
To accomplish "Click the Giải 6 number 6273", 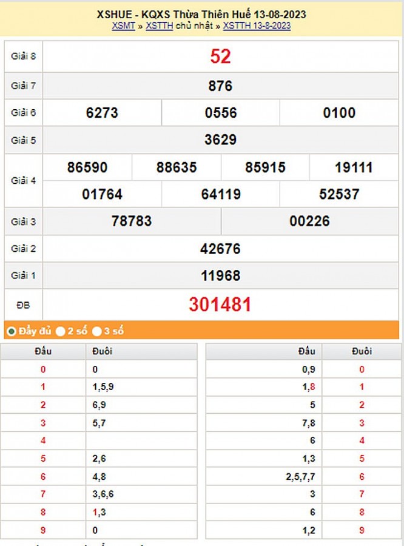I will coord(102,113).
